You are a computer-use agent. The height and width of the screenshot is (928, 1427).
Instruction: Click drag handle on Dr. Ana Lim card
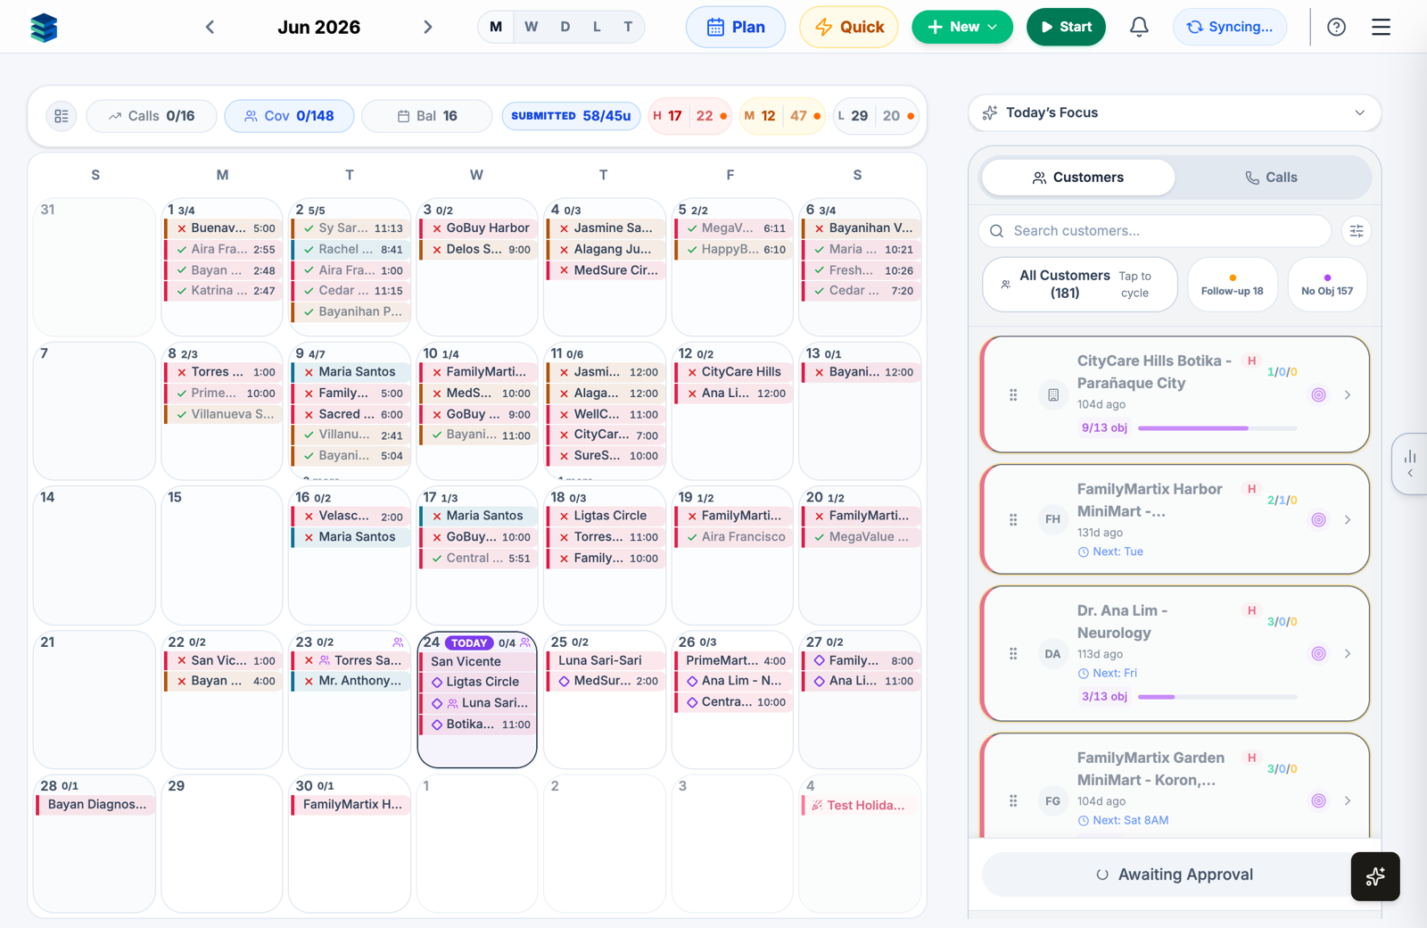pyautogui.click(x=1013, y=654)
